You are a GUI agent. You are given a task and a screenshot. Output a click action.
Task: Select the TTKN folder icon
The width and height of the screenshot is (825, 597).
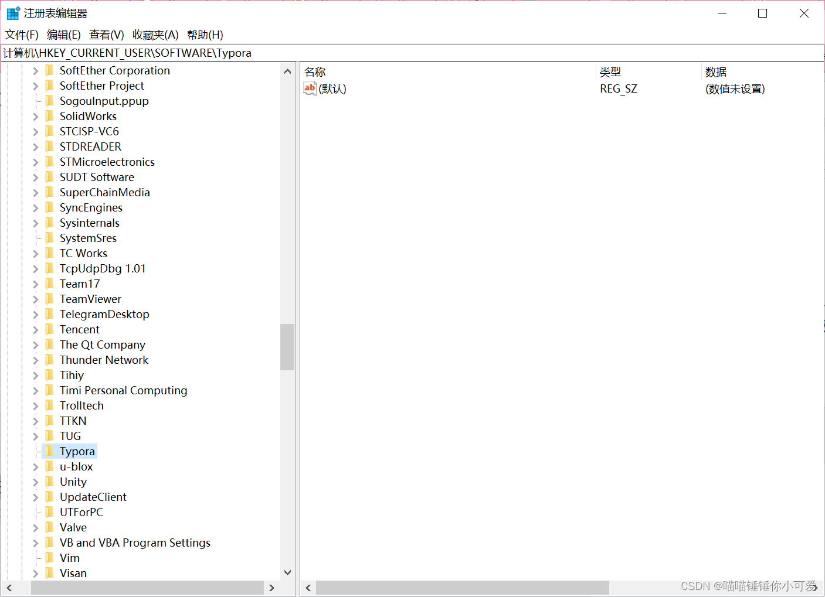50,421
